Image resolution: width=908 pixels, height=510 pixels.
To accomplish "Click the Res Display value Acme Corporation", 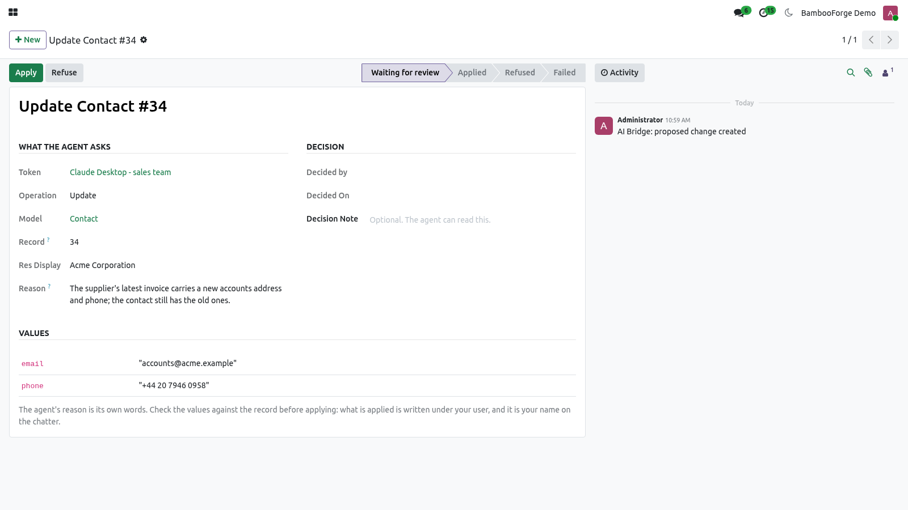I will [103, 265].
